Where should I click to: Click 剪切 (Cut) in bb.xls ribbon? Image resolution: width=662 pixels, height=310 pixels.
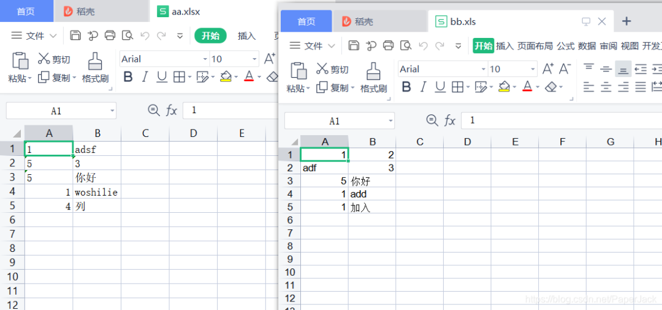tap(332, 69)
